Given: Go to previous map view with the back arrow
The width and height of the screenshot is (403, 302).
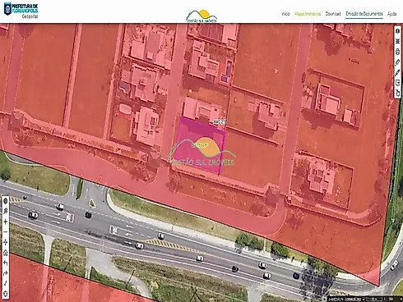Looking at the screenshot, I should coord(5,263).
